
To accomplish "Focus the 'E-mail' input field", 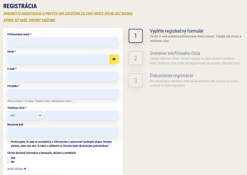I will (63, 77).
